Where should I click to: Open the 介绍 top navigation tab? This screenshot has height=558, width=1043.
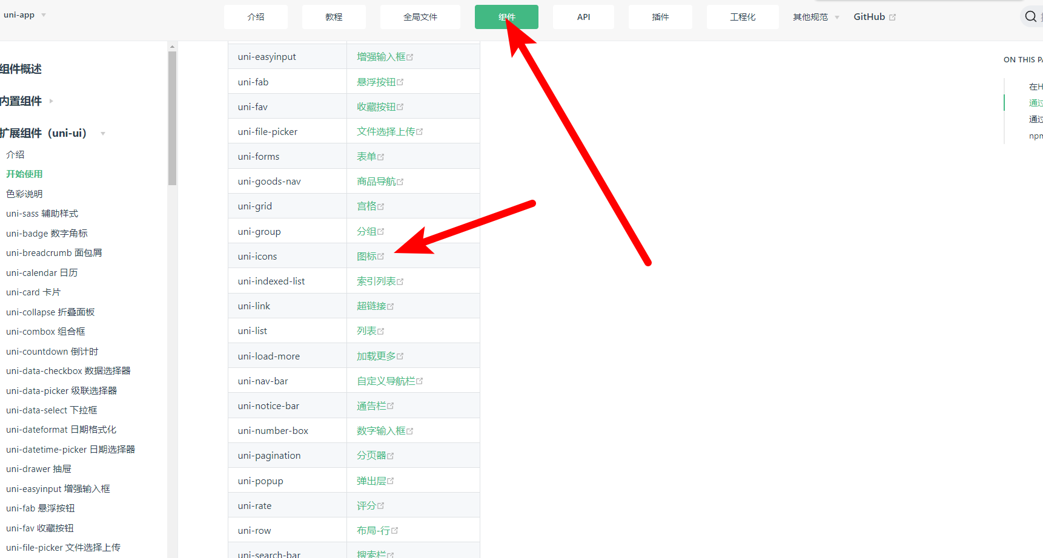(x=256, y=17)
